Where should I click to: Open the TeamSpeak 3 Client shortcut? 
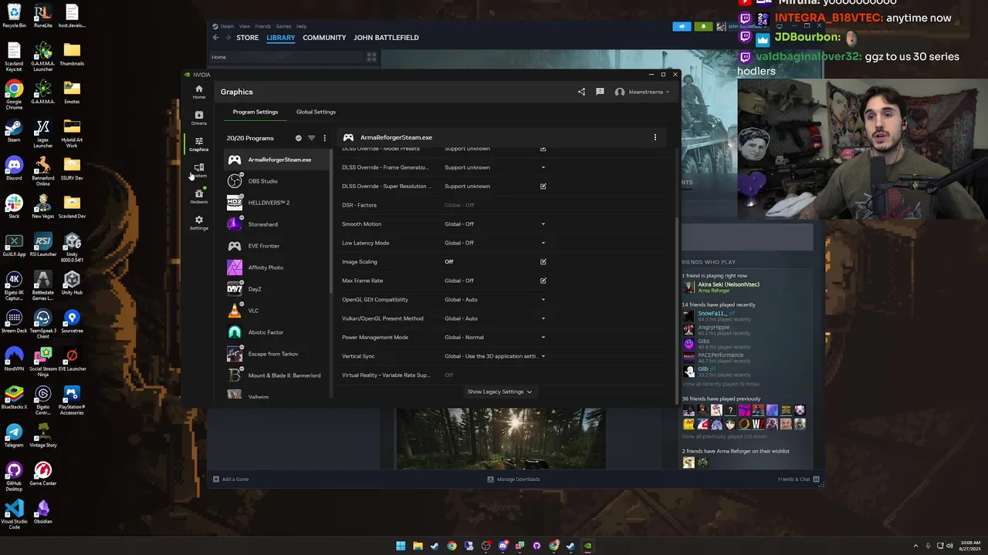42,324
